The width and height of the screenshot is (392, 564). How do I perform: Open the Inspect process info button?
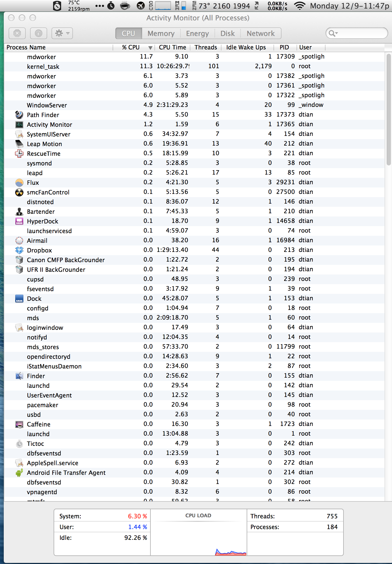click(x=39, y=33)
